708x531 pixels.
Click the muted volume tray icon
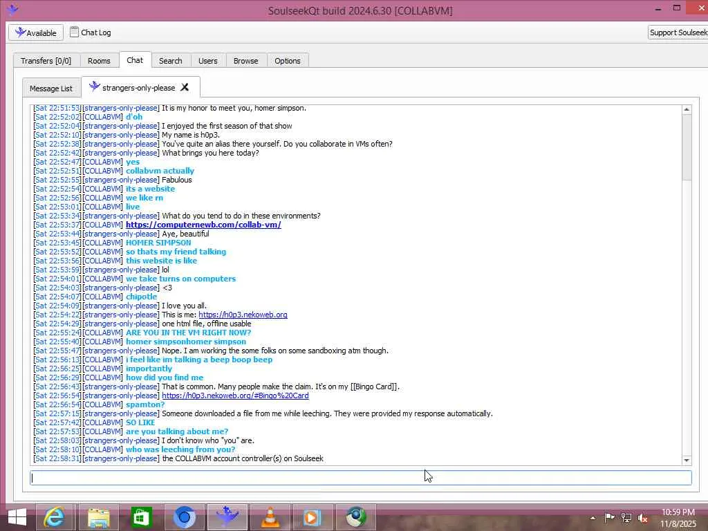[x=642, y=518]
